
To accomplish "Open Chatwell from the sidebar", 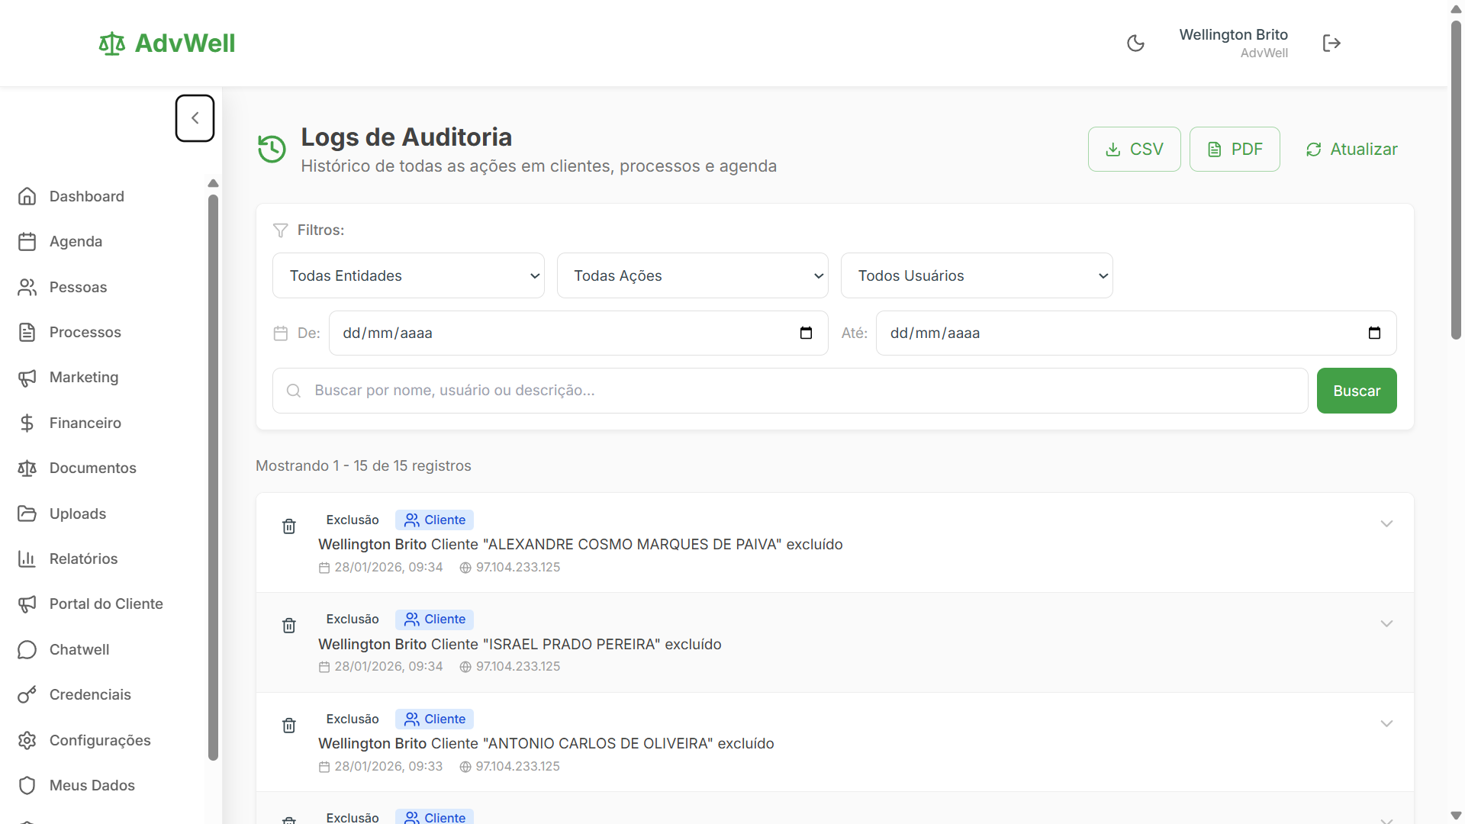I will click(x=79, y=649).
